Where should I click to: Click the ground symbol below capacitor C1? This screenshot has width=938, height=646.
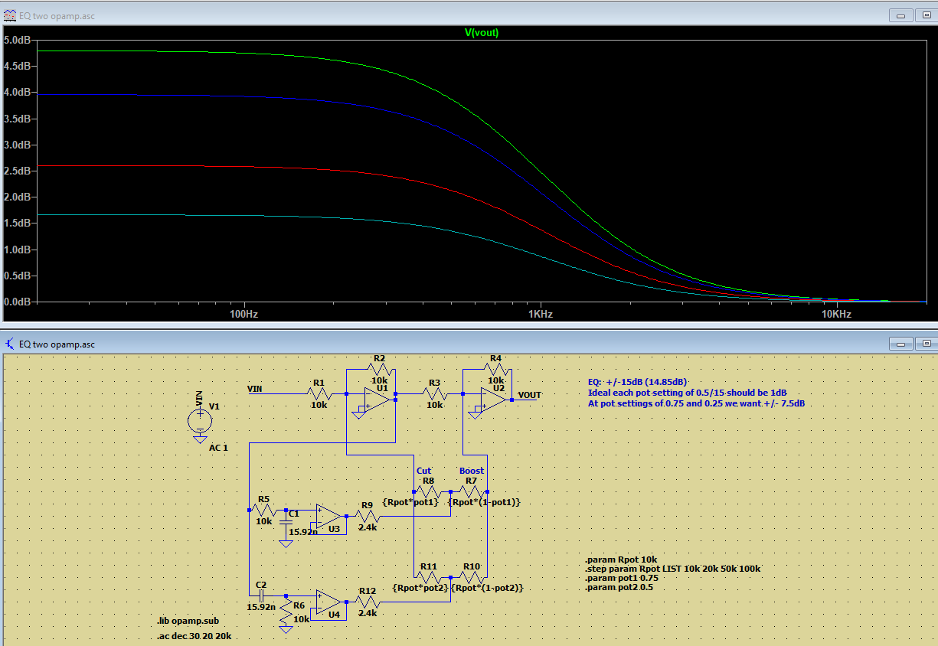(286, 543)
